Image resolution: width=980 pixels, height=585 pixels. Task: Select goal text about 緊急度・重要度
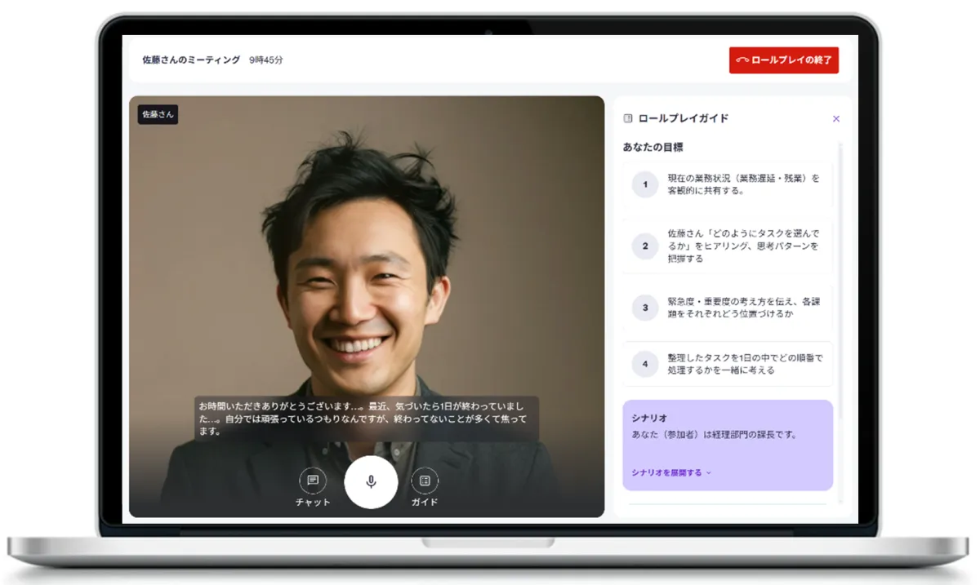coord(743,308)
